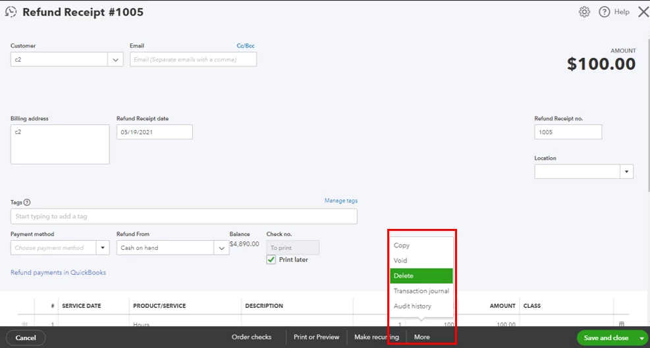Open the Location dropdown

[x=626, y=172]
